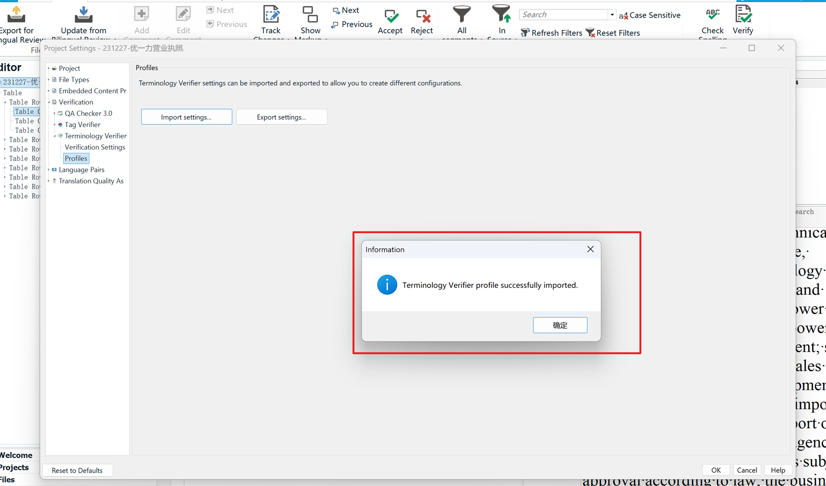Click the Export settings button
826x486 pixels.
pyautogui.click(x=281, y=117)
